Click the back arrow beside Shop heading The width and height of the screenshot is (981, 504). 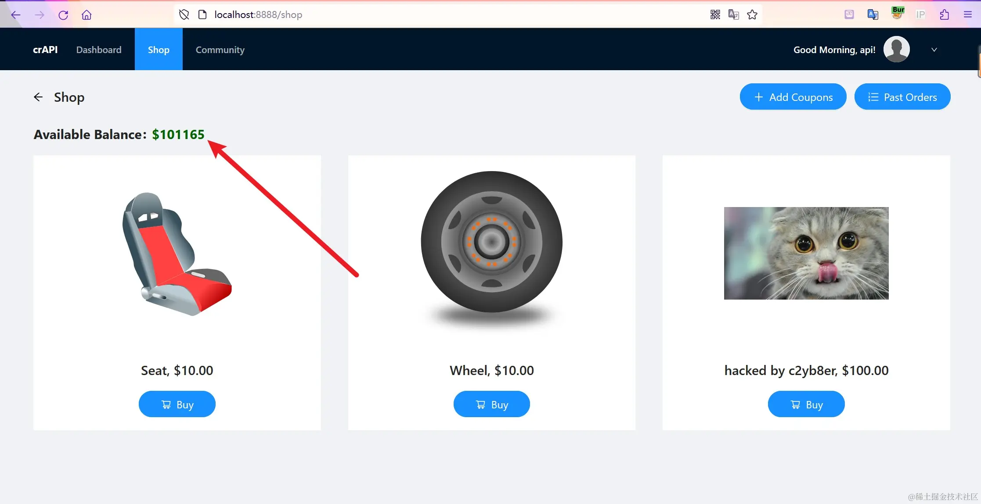coord(38,97)
